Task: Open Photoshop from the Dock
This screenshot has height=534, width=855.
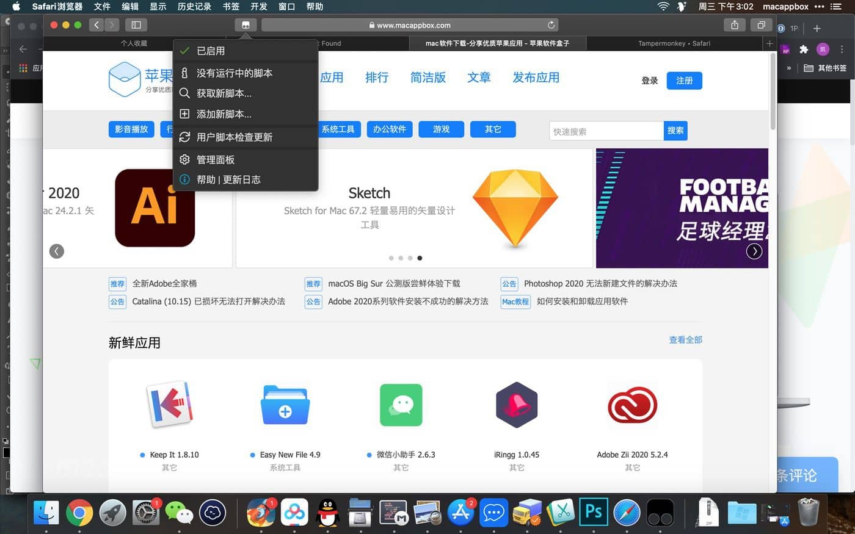Action: 594,512
